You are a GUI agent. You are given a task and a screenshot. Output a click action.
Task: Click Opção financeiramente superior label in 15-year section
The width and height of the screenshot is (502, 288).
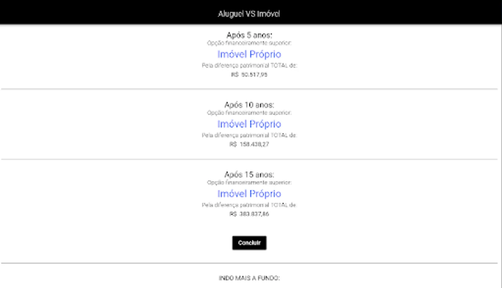[x=249, y=182]
